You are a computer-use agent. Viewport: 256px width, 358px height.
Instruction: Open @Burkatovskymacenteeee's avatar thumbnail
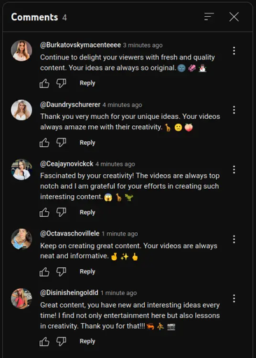(22, 50)
